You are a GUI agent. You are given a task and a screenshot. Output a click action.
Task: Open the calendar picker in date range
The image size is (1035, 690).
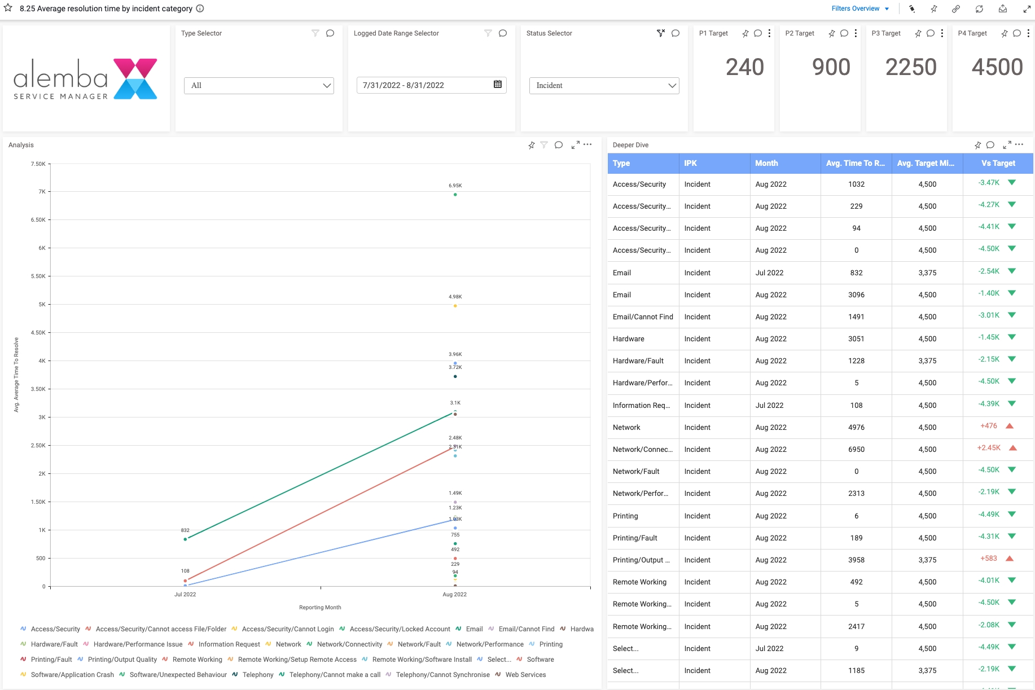point(497,85)
